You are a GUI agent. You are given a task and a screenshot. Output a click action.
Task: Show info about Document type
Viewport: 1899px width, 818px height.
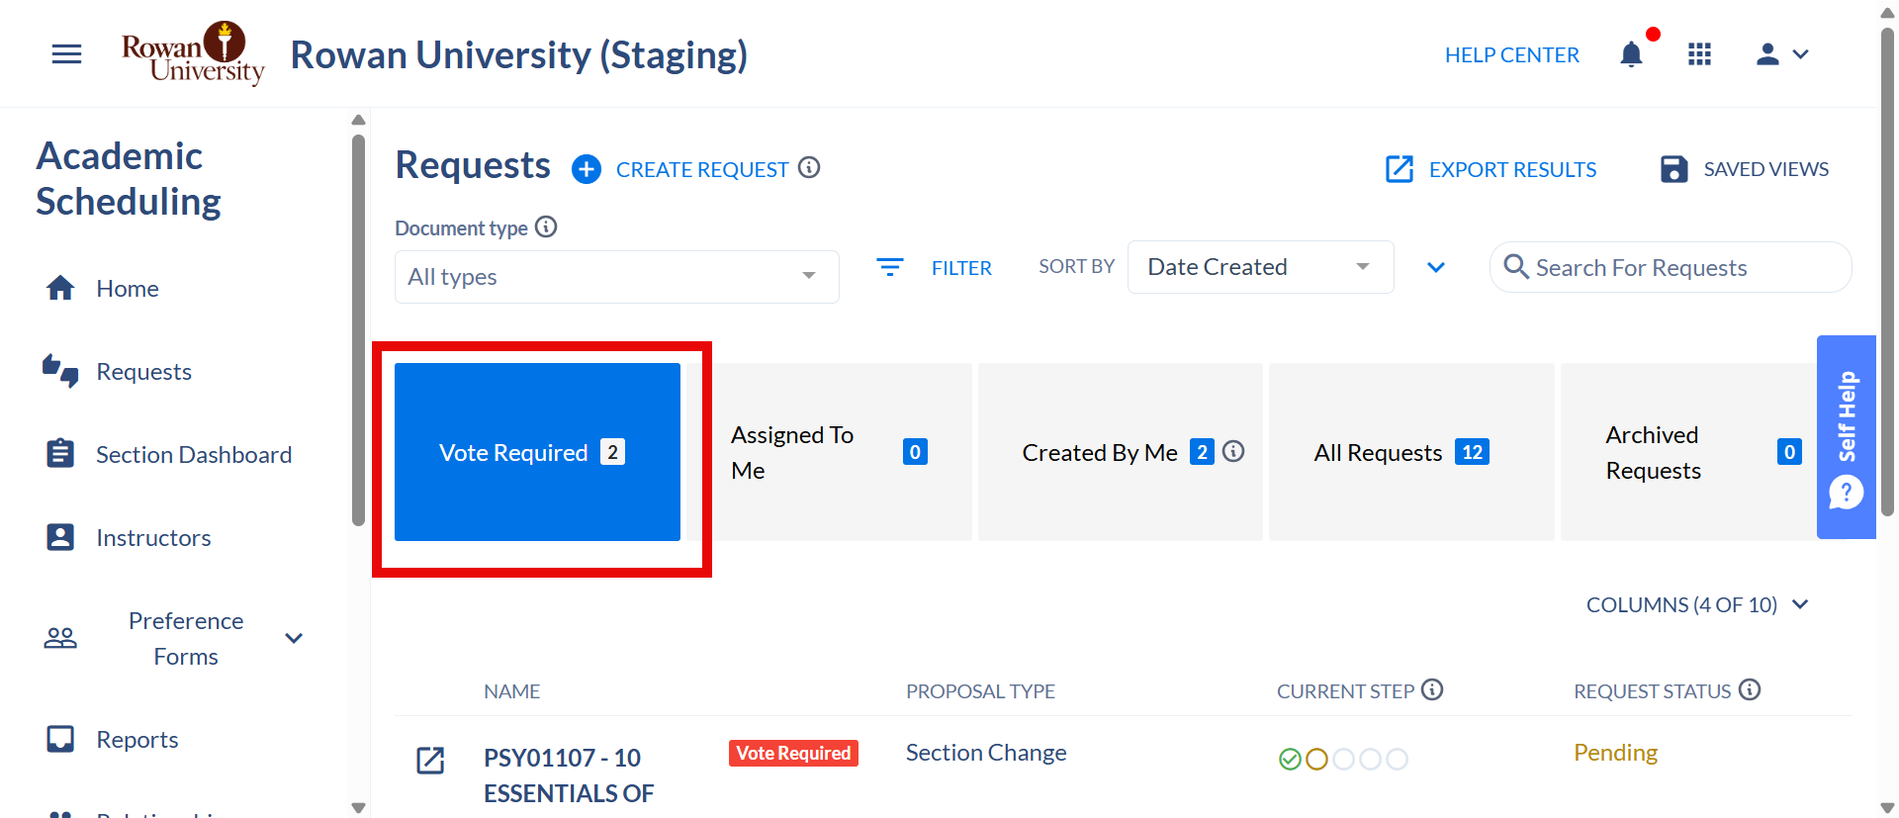pos(546,227)
